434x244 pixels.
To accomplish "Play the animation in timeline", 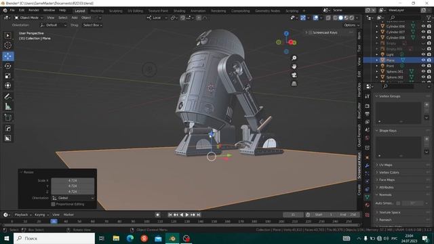I will [x=187, y=215].
